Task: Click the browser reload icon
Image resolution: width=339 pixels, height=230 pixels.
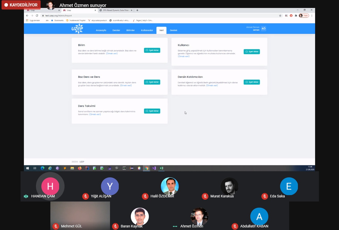Action: [37, 15]
